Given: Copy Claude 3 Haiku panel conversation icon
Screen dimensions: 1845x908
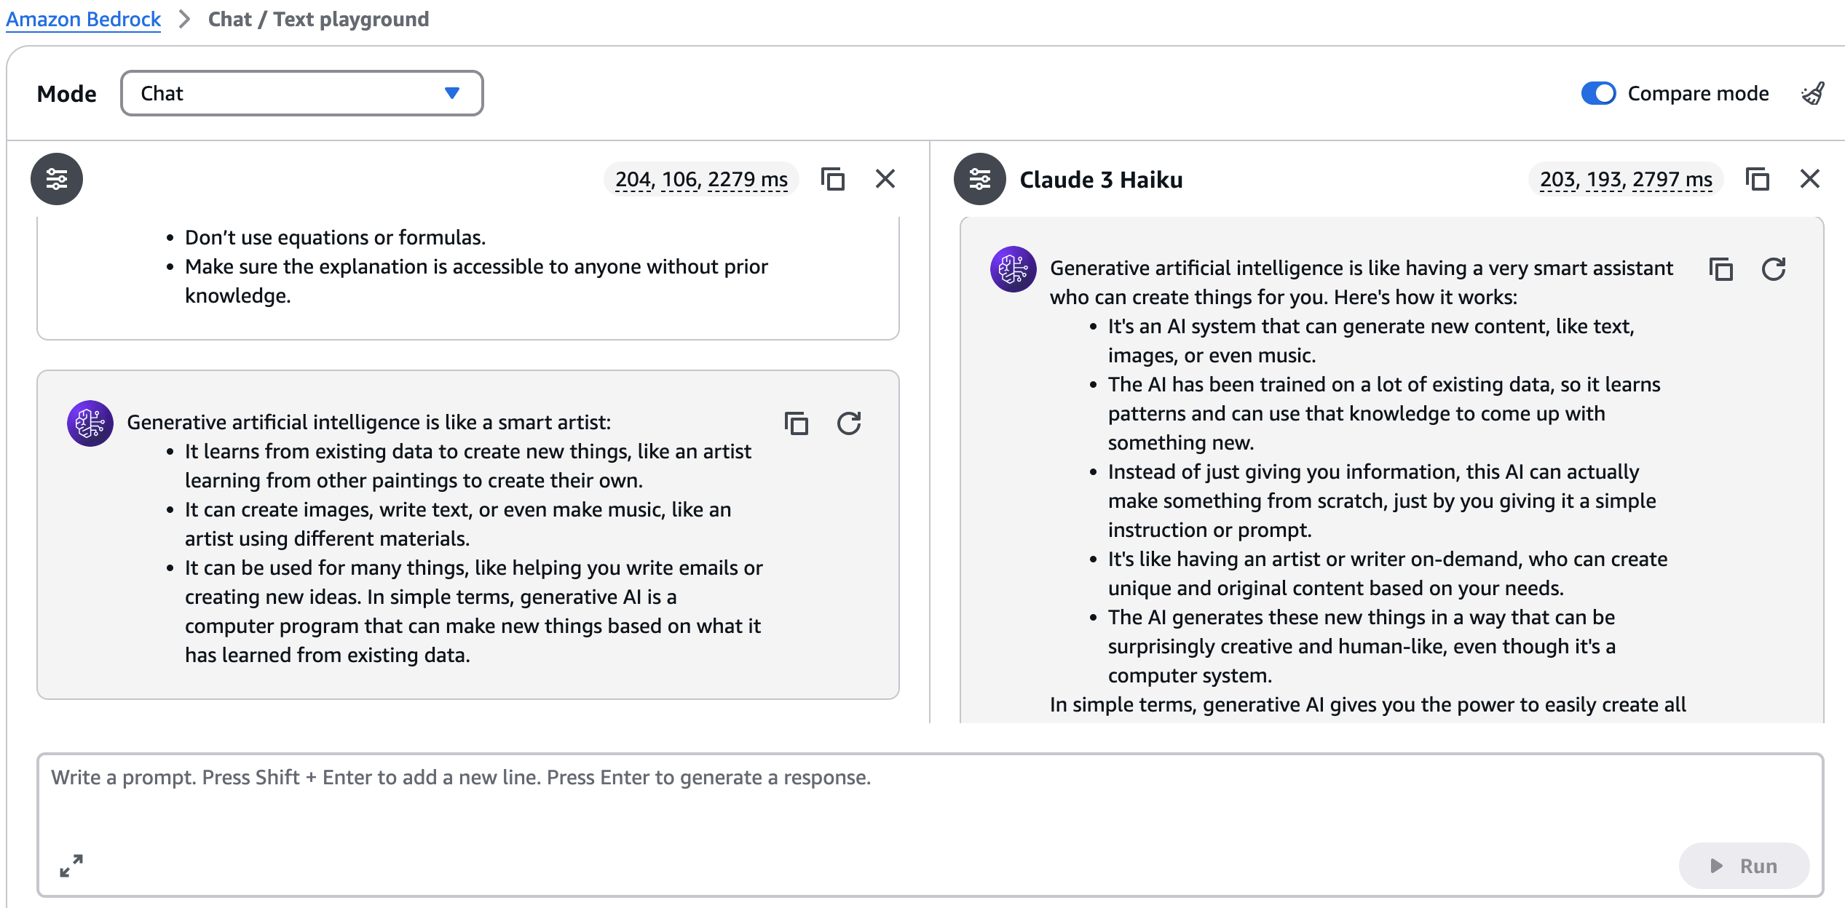Looking at the screenshot, I should tap(1757, 179).
